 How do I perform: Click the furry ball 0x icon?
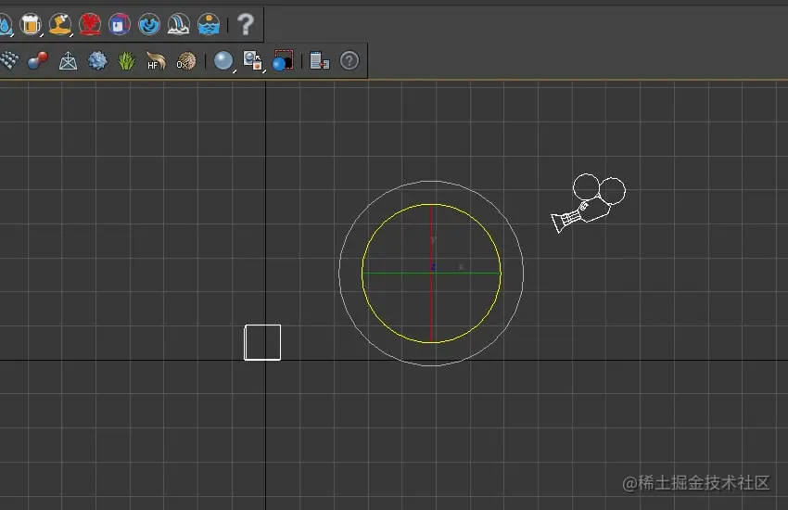[186, 61]
